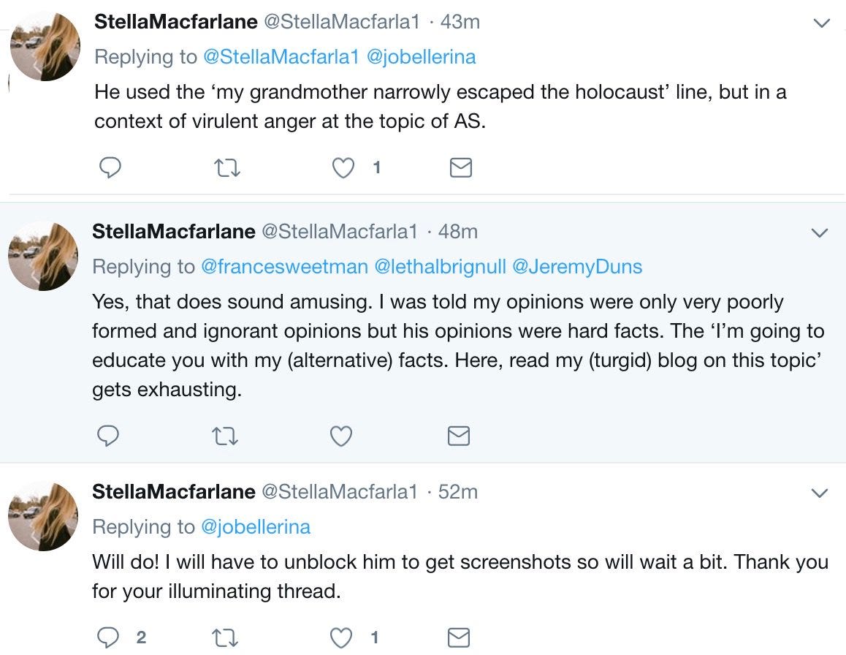Screen dimensions: 846x655
Task: Reply to the 52m Will do tweet
Action: [x=108, y=637]
